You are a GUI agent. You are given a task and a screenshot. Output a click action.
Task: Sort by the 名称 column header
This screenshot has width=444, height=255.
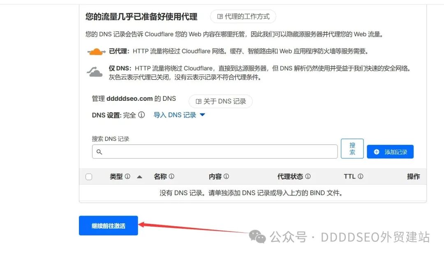pos(160,176)
